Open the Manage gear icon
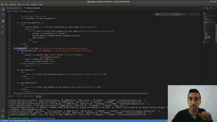The image size is (217, 122). (3, 116)
